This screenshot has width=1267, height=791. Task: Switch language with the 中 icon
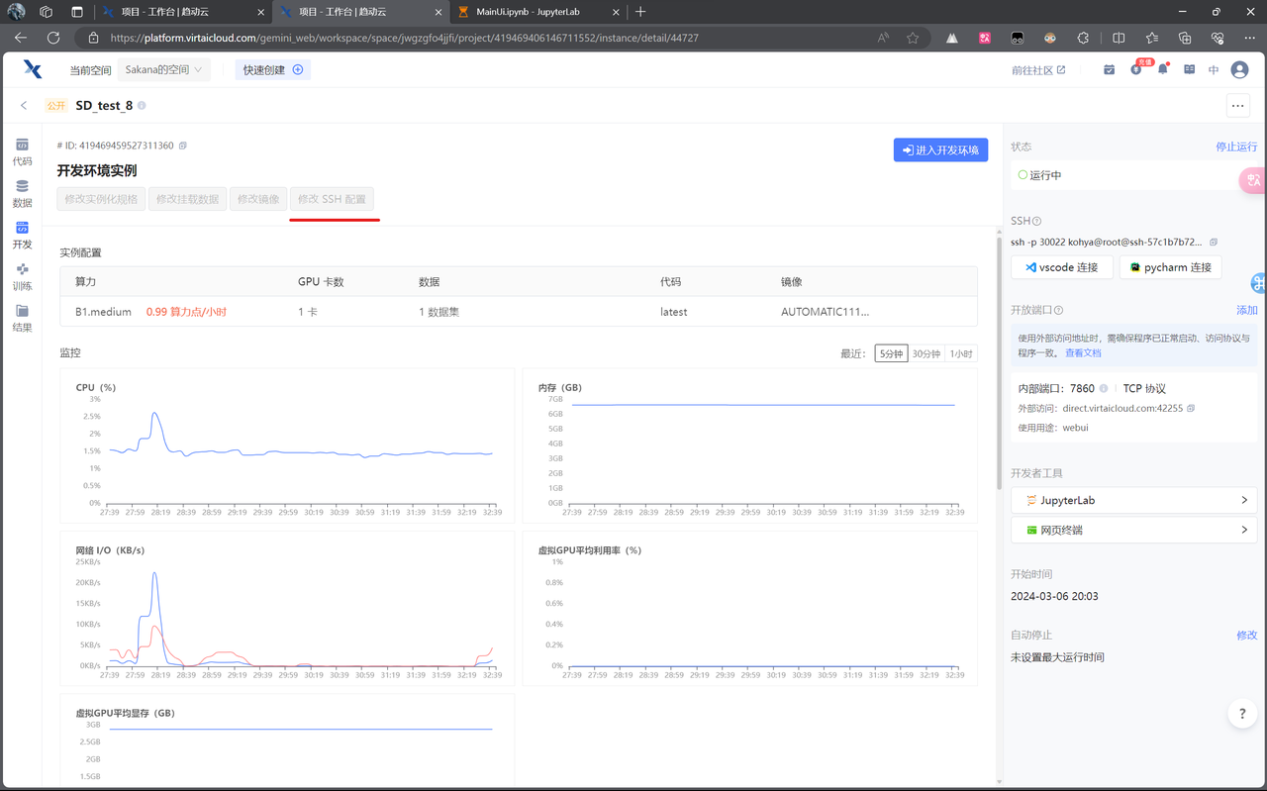[1214, 69]
